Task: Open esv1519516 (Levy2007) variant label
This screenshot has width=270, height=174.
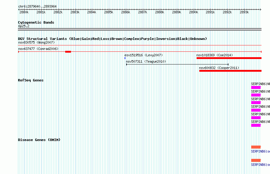Action: tap(143, 55)
